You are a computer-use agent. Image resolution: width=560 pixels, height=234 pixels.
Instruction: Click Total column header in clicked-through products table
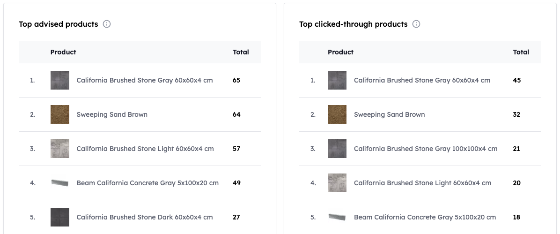521,52
